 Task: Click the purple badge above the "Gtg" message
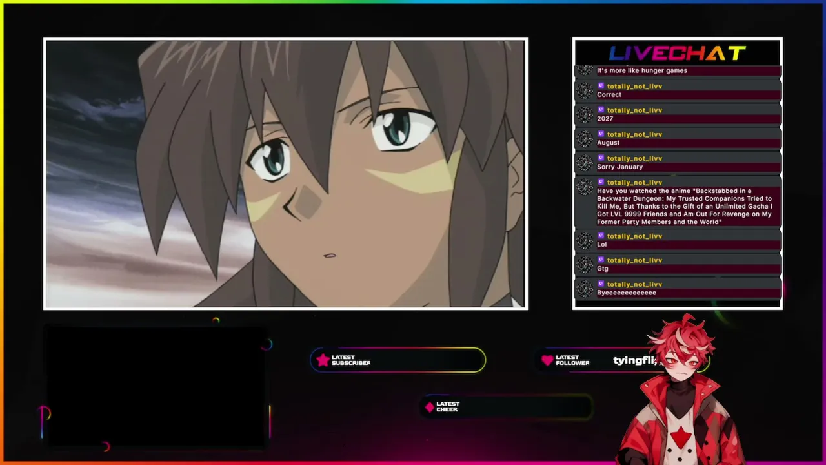[601, 260]
